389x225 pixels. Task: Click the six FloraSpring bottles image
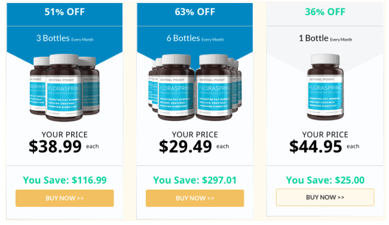click(194, 88)
